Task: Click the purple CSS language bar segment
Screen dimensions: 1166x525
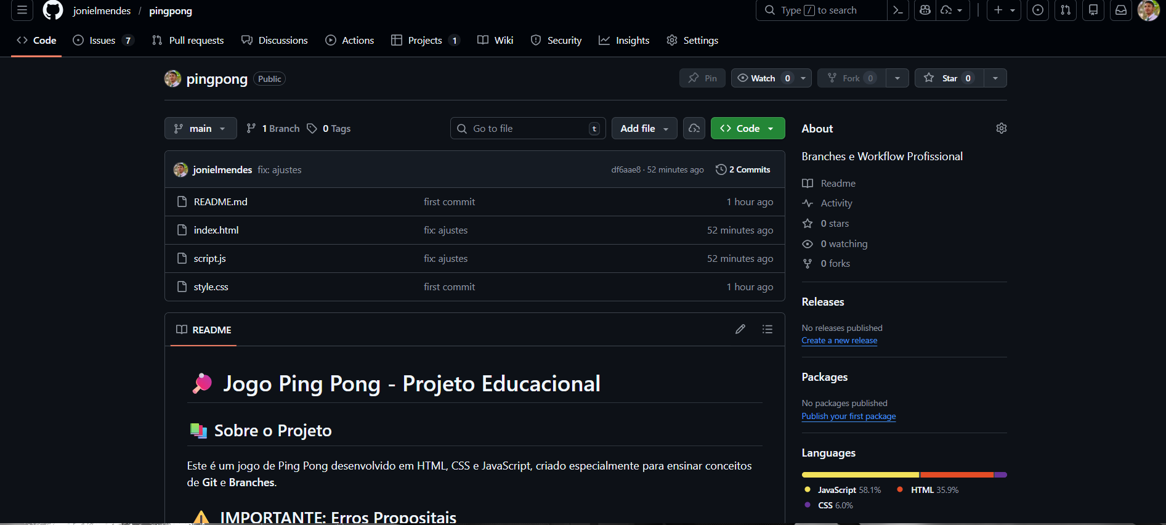Action: (x=1001, y=475)
